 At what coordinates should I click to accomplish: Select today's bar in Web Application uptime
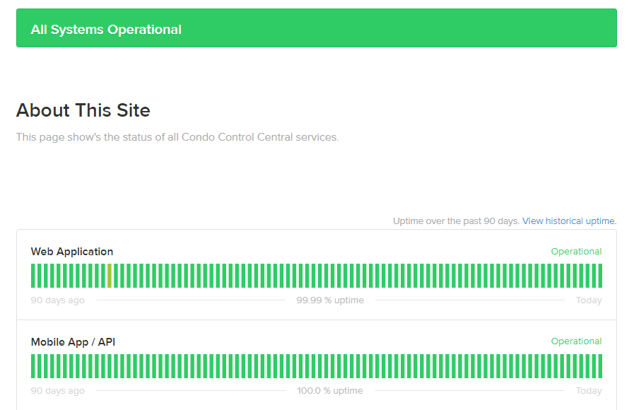[x=600, y=276]
